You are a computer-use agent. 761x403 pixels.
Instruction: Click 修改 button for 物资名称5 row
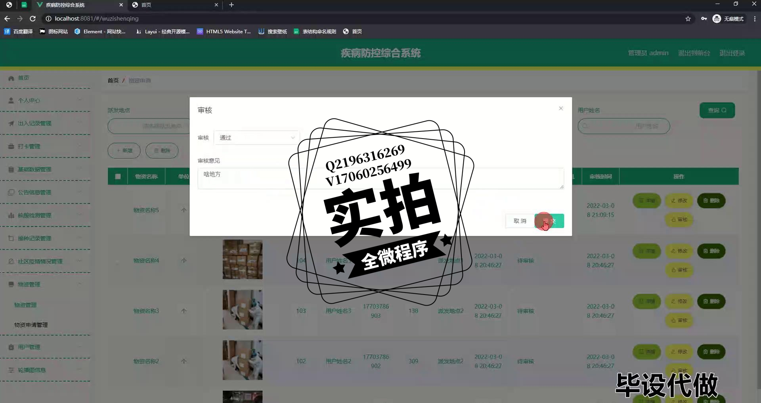tap(679, 201)
